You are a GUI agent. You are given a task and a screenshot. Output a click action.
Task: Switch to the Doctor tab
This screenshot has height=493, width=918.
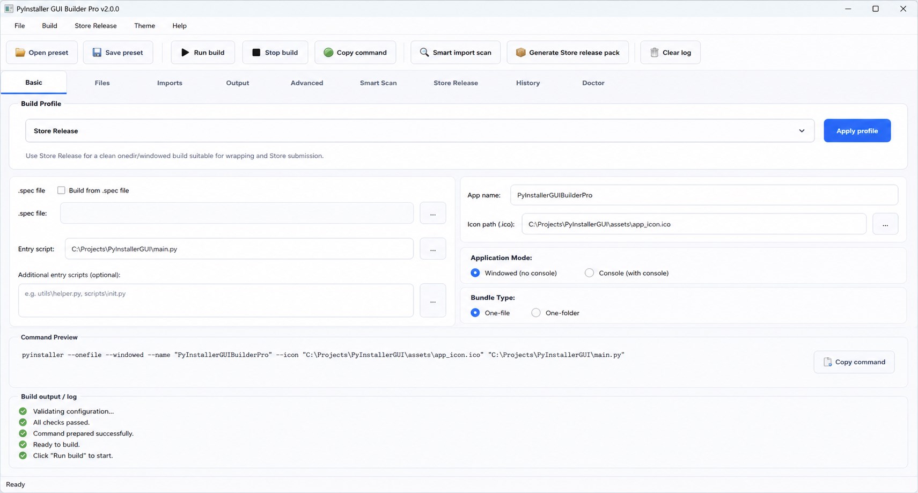point(593,83)
